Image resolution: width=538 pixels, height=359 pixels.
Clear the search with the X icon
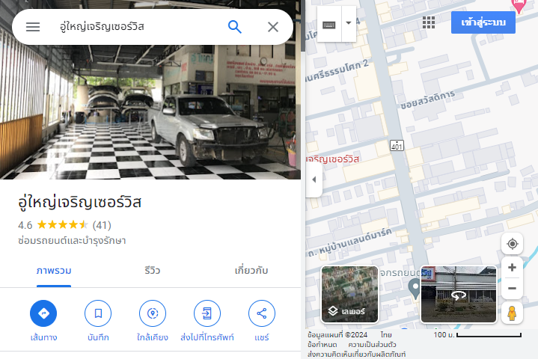273,27
